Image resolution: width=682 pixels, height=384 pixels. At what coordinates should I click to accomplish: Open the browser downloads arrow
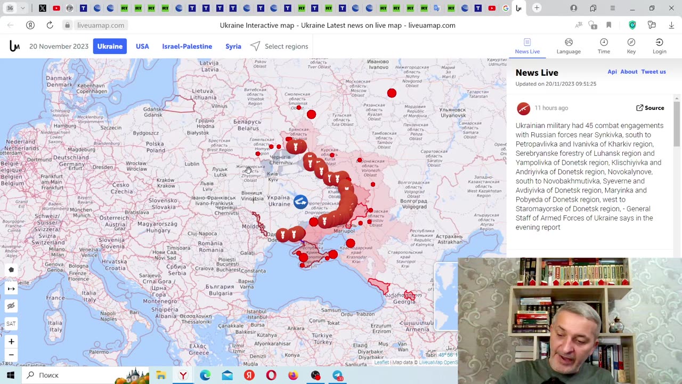pyautogui.click(x=671, y=25)
